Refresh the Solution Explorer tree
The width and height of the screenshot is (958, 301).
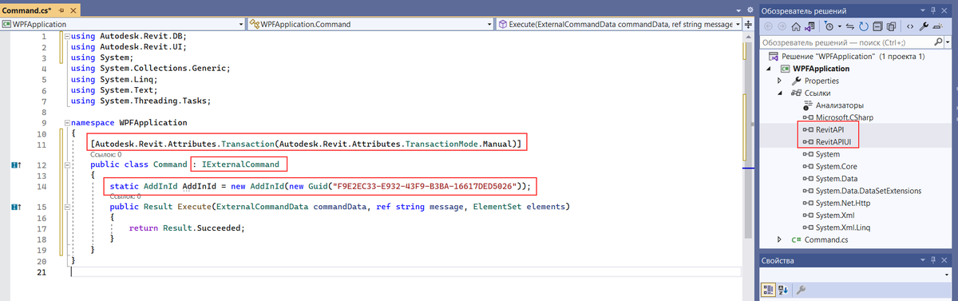click(864, 26)
